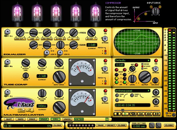Screen dimensions: 177x130
Task: Click the Stereo En. knob
Action: click(59, 63)
